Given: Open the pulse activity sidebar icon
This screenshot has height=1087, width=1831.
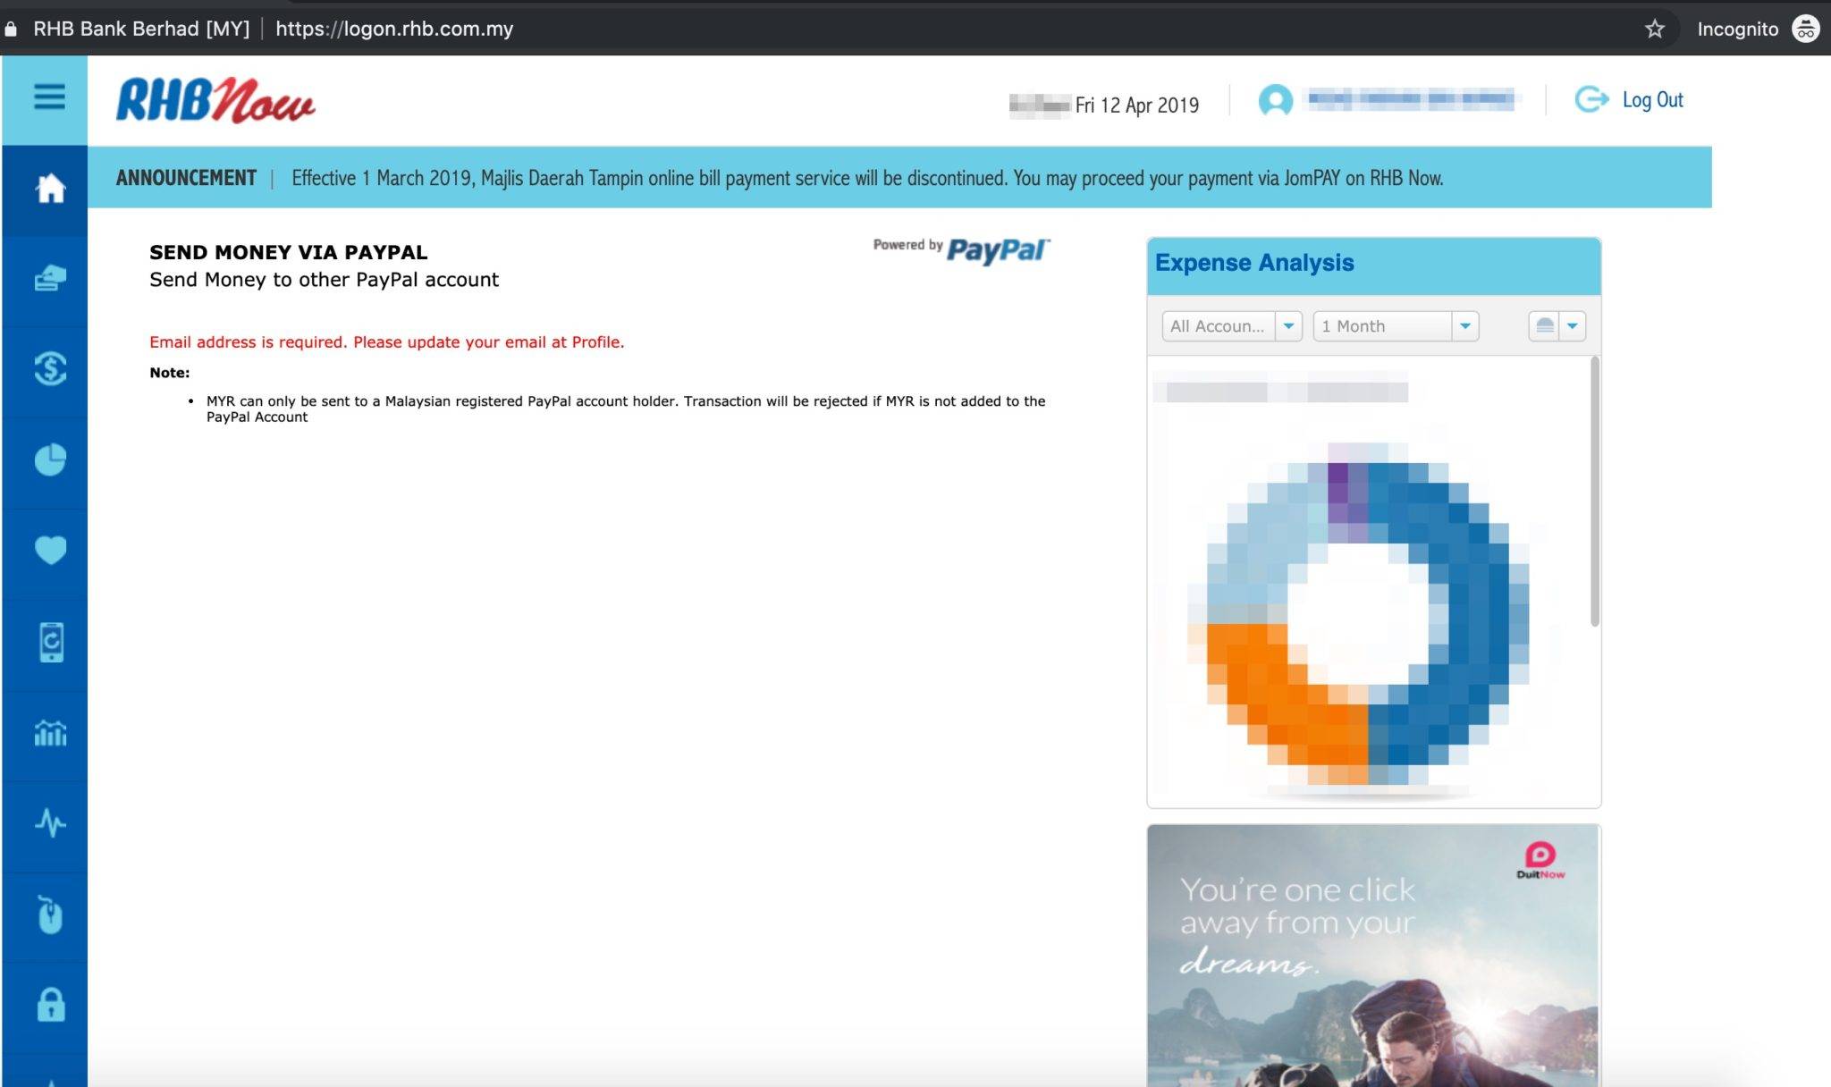Looking at the screenshot, I should 50,822.
